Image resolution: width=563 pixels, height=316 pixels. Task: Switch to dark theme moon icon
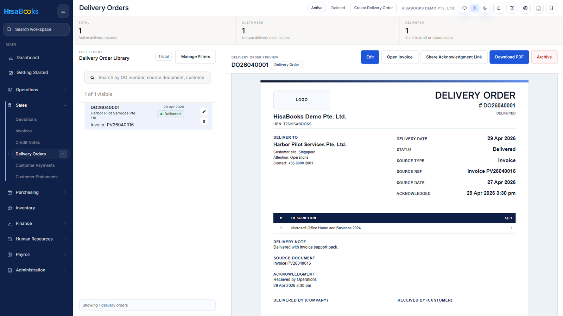pos(485,8)
